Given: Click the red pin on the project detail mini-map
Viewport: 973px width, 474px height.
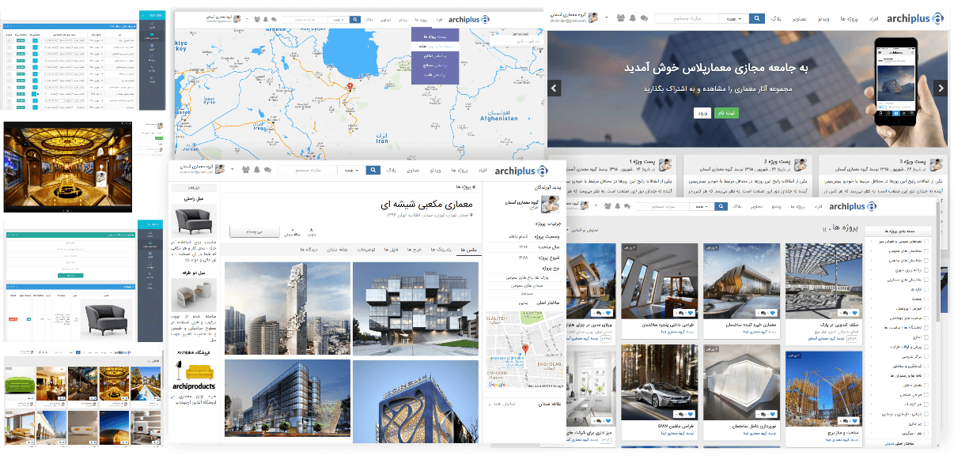Looking at the screenshot, I should tap(524, 349).
